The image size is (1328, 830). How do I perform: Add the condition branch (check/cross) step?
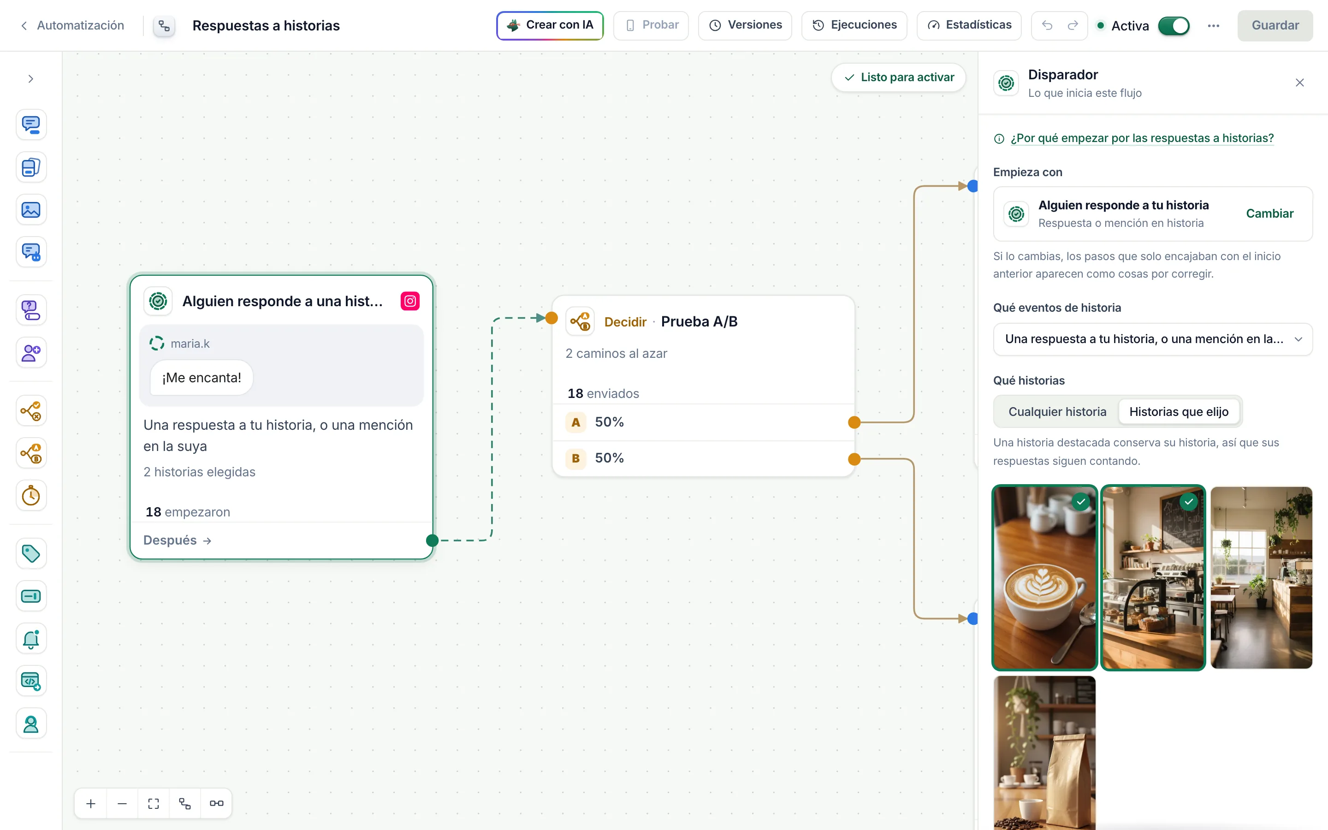(x=31, y=410)
